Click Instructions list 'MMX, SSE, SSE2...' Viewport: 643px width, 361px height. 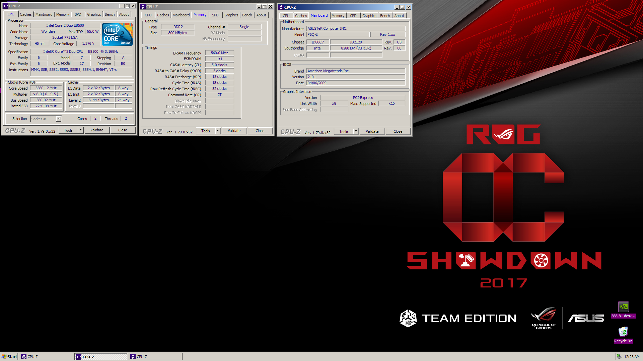pos(81,72)
